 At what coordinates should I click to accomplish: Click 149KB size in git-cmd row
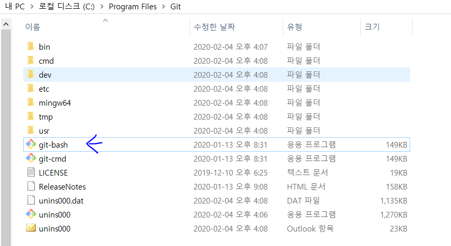[x=396, y=159]
